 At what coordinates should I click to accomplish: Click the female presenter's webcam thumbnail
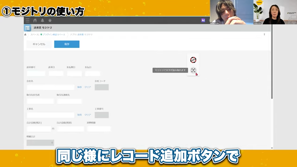(x=275, y=12)
